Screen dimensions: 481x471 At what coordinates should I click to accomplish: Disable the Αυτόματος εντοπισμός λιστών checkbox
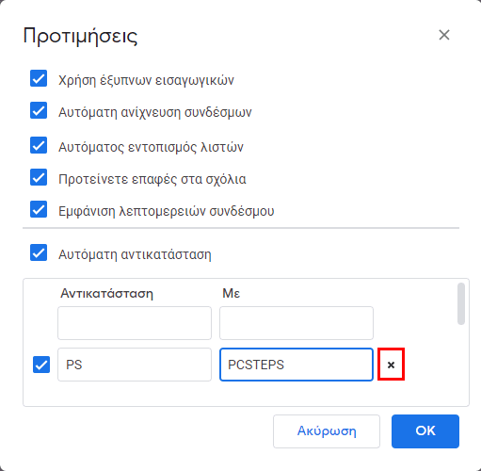tap(39, 145)
